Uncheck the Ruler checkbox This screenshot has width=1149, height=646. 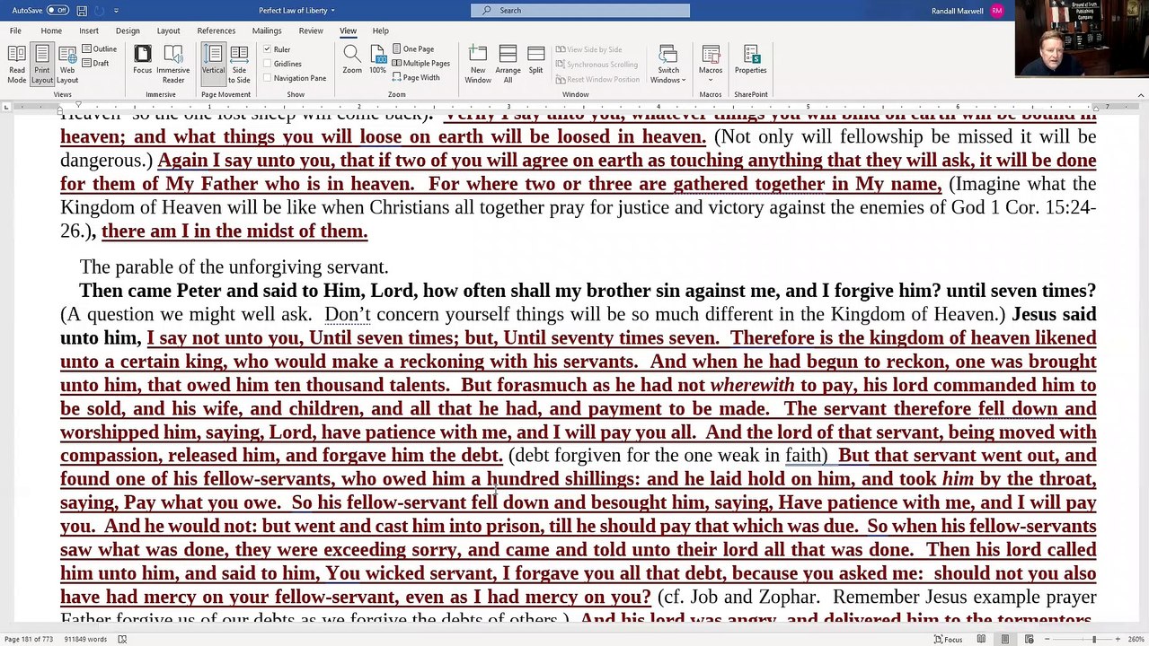click(268, 49)
